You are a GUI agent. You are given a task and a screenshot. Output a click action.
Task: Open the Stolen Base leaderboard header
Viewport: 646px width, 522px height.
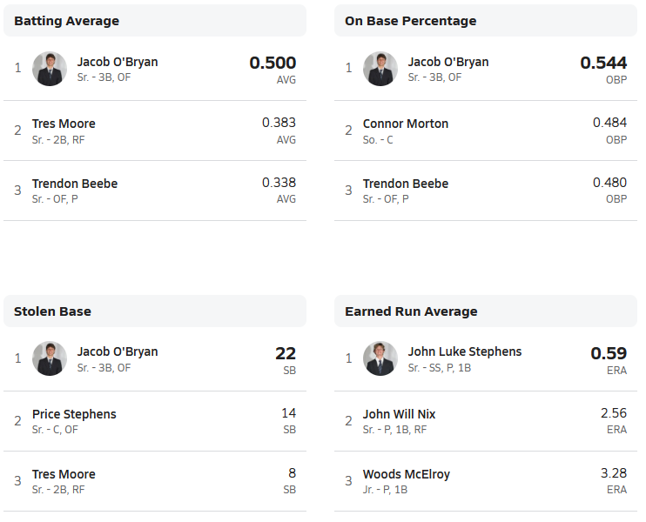click(x=53, y=311)
